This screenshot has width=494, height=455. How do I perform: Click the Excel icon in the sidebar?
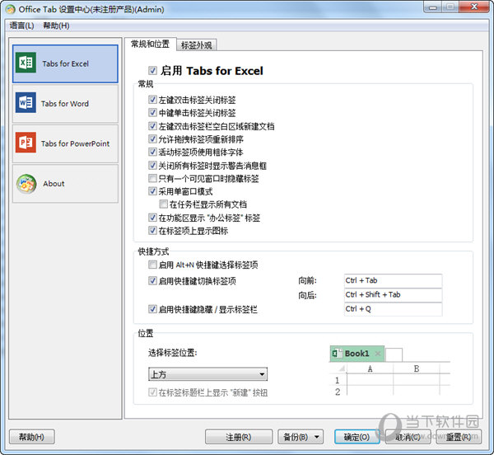tap(26, 63)
